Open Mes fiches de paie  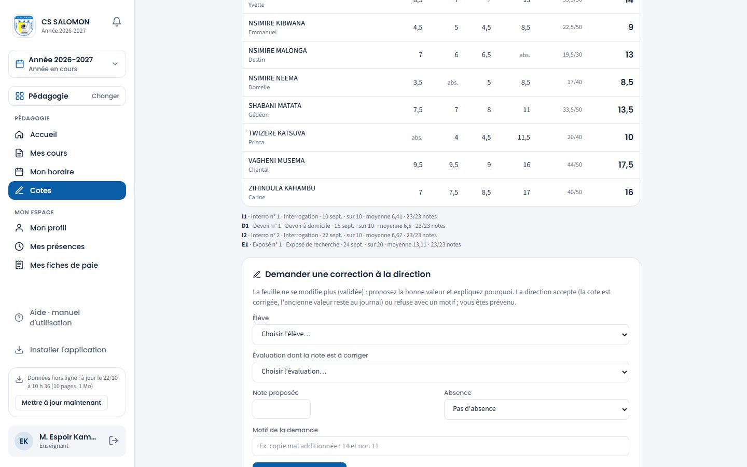(x=67, y=265)
